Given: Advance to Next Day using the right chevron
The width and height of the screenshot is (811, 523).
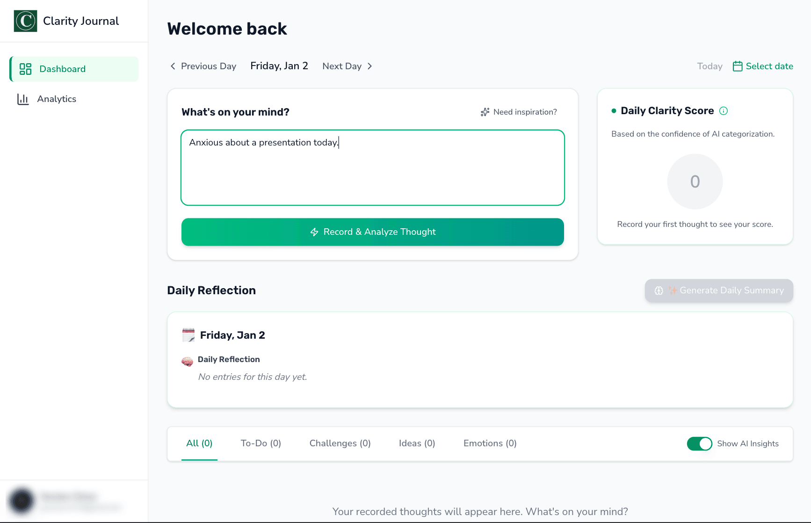Looking at the screenshot, I should (369, 66).
